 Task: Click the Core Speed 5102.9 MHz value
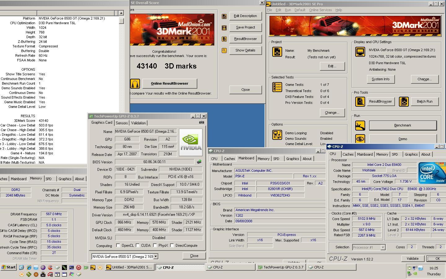click(366, 219)
